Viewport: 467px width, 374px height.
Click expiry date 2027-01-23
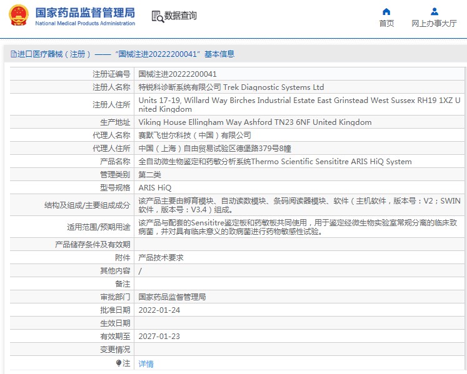pos(159,336)
